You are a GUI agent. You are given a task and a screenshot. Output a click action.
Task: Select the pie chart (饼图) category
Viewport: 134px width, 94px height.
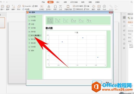coord(31,24)
